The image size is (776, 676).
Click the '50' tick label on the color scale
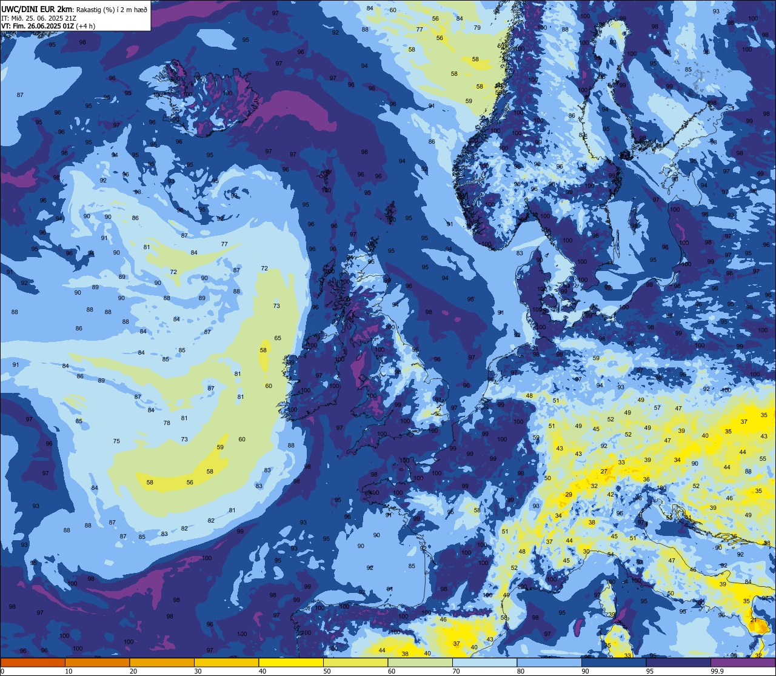click(x=327, y=671)
